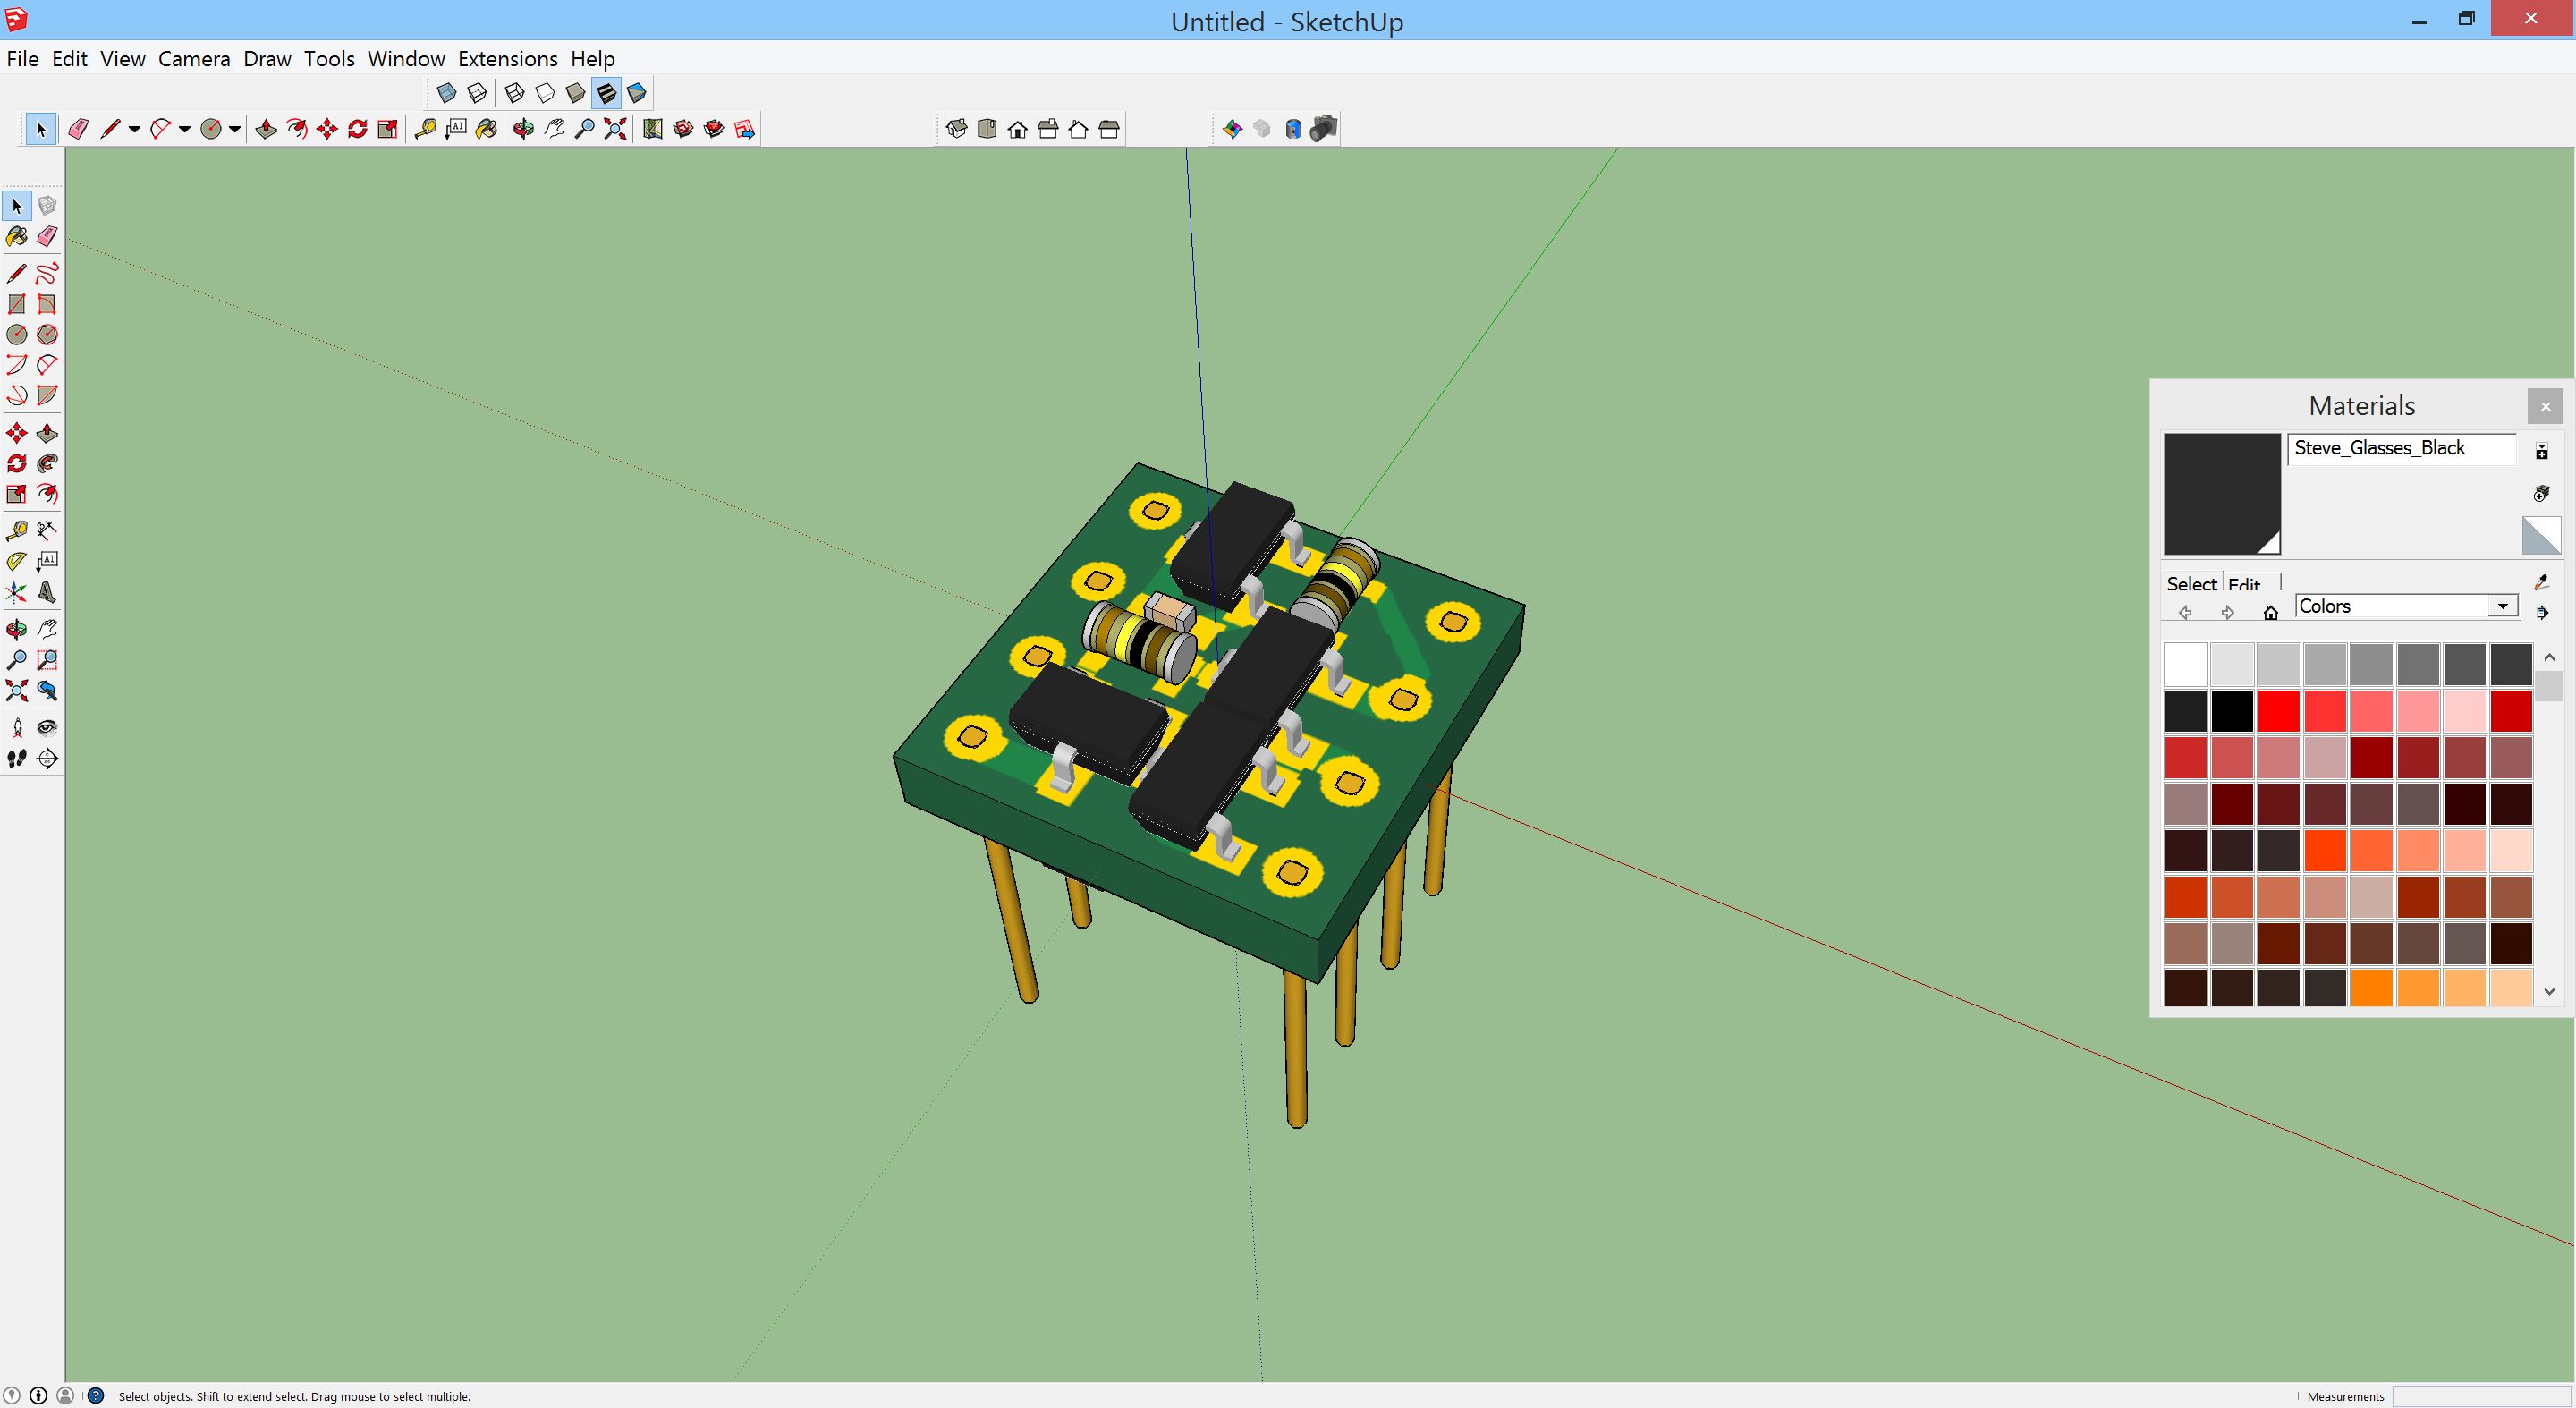Choose the 3 Point Arc tool
Image resolution: width=2576 pixels, height=1408 pixels.
click(17, 395)
